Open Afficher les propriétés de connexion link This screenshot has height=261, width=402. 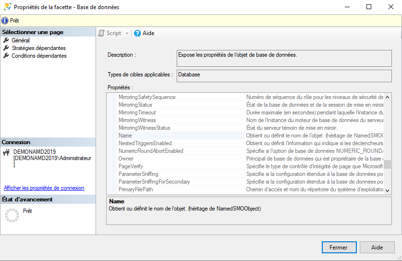pyautogui.click(x=44, y=188)
